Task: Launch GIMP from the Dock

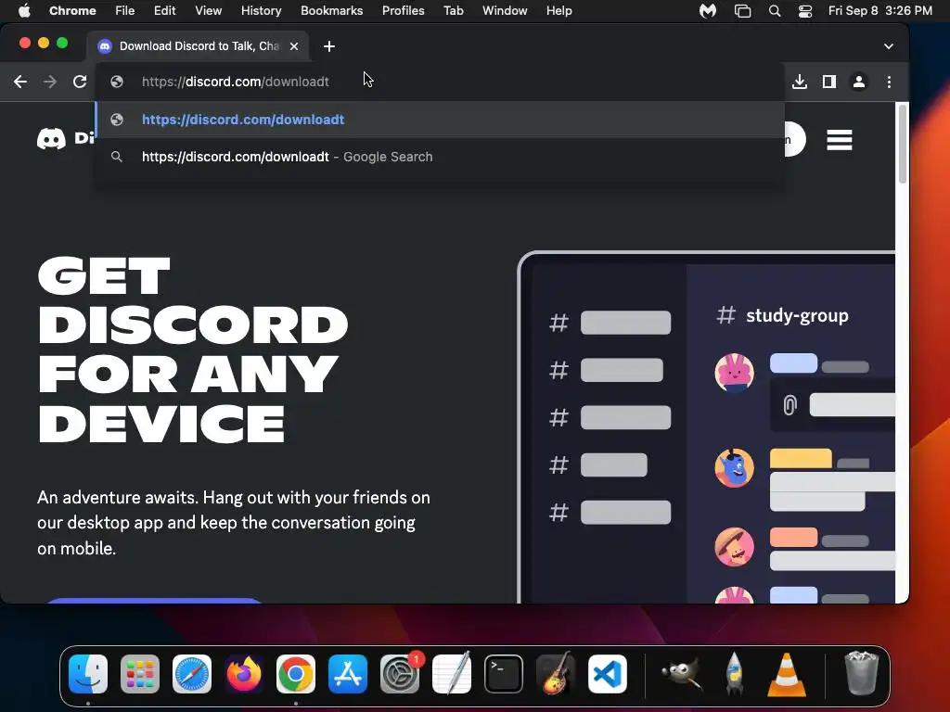Action: click(x=682, y=674)
